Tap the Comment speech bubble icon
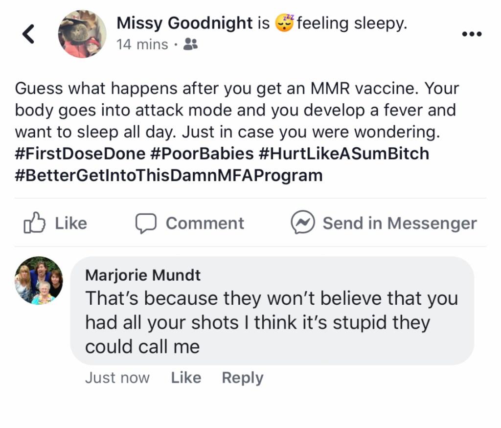The width and height of the screenshot is (501, 428). point(145,224)
